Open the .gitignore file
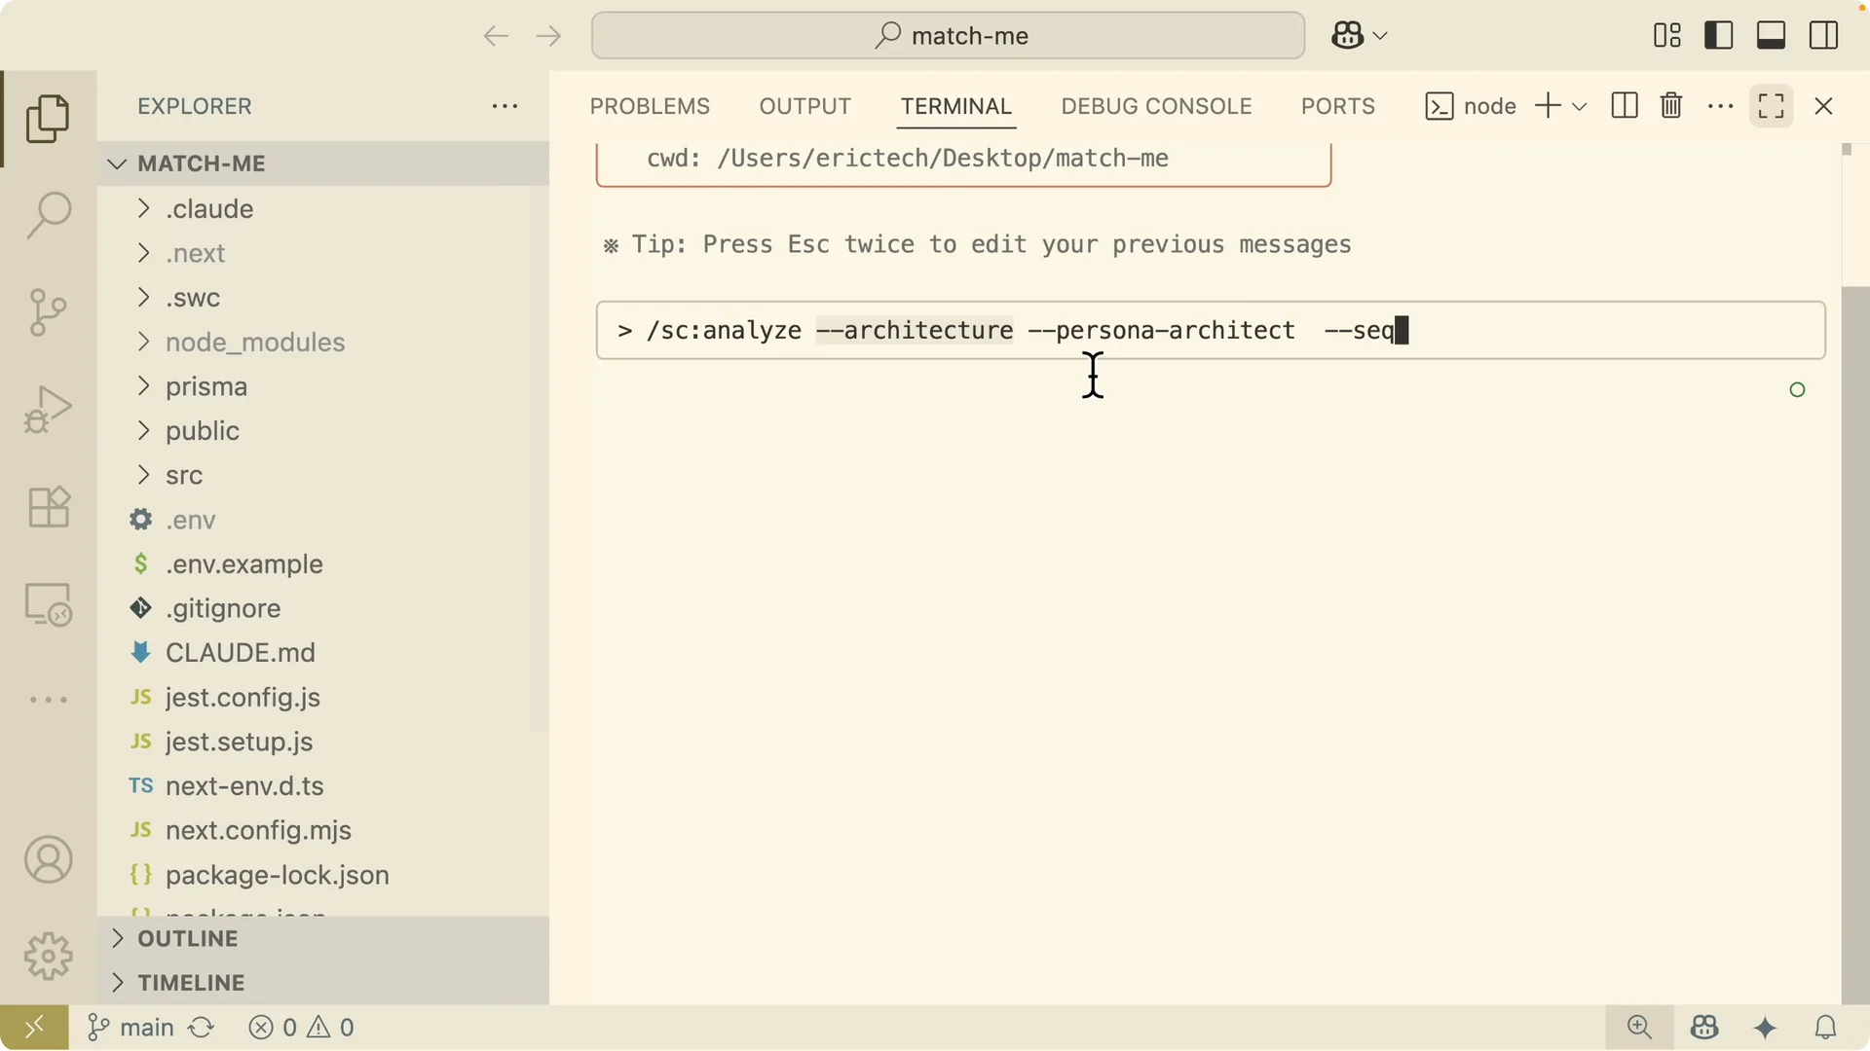 pyautogui.click(x=323, y=608)
